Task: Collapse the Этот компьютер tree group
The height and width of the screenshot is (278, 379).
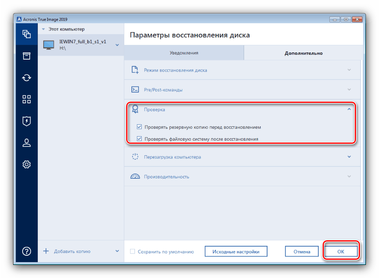Action: pyautogui.click(x=43, y=29)
